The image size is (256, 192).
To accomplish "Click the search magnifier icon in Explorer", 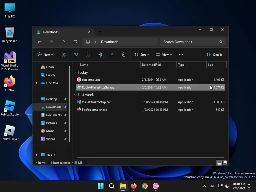I will (x=221, y=42).
